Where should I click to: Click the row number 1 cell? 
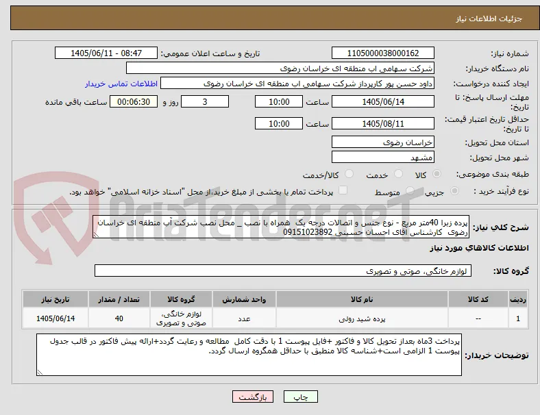517,318
